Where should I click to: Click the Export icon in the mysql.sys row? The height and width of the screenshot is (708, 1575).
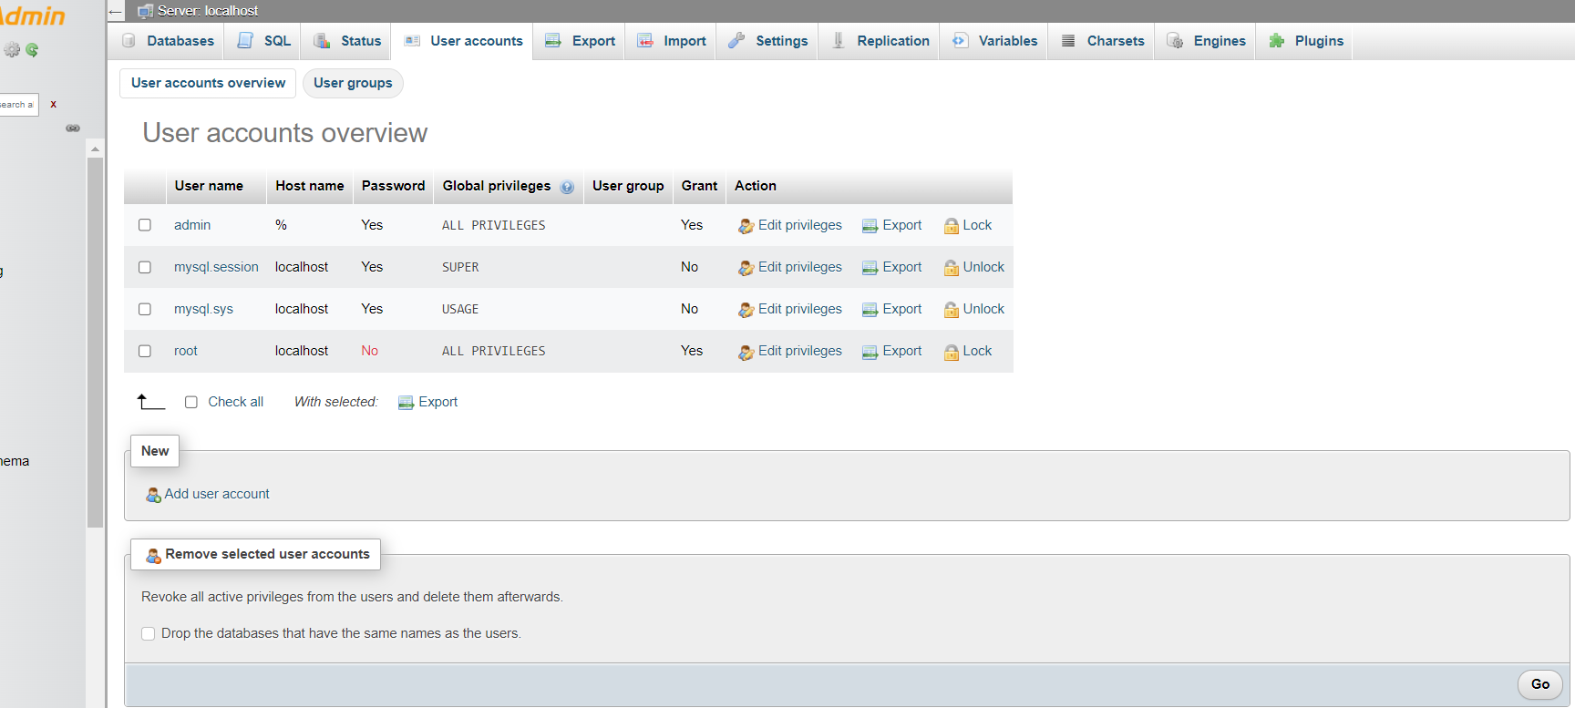coord(870,310)
